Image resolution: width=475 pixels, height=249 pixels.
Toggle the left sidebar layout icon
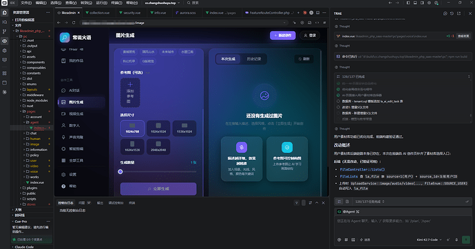tap(408, 3)
